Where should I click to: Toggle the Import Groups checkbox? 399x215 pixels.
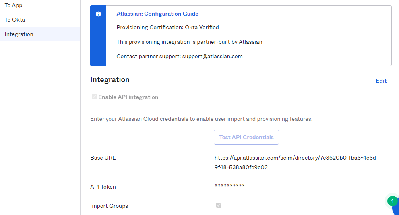pos(219,205)
